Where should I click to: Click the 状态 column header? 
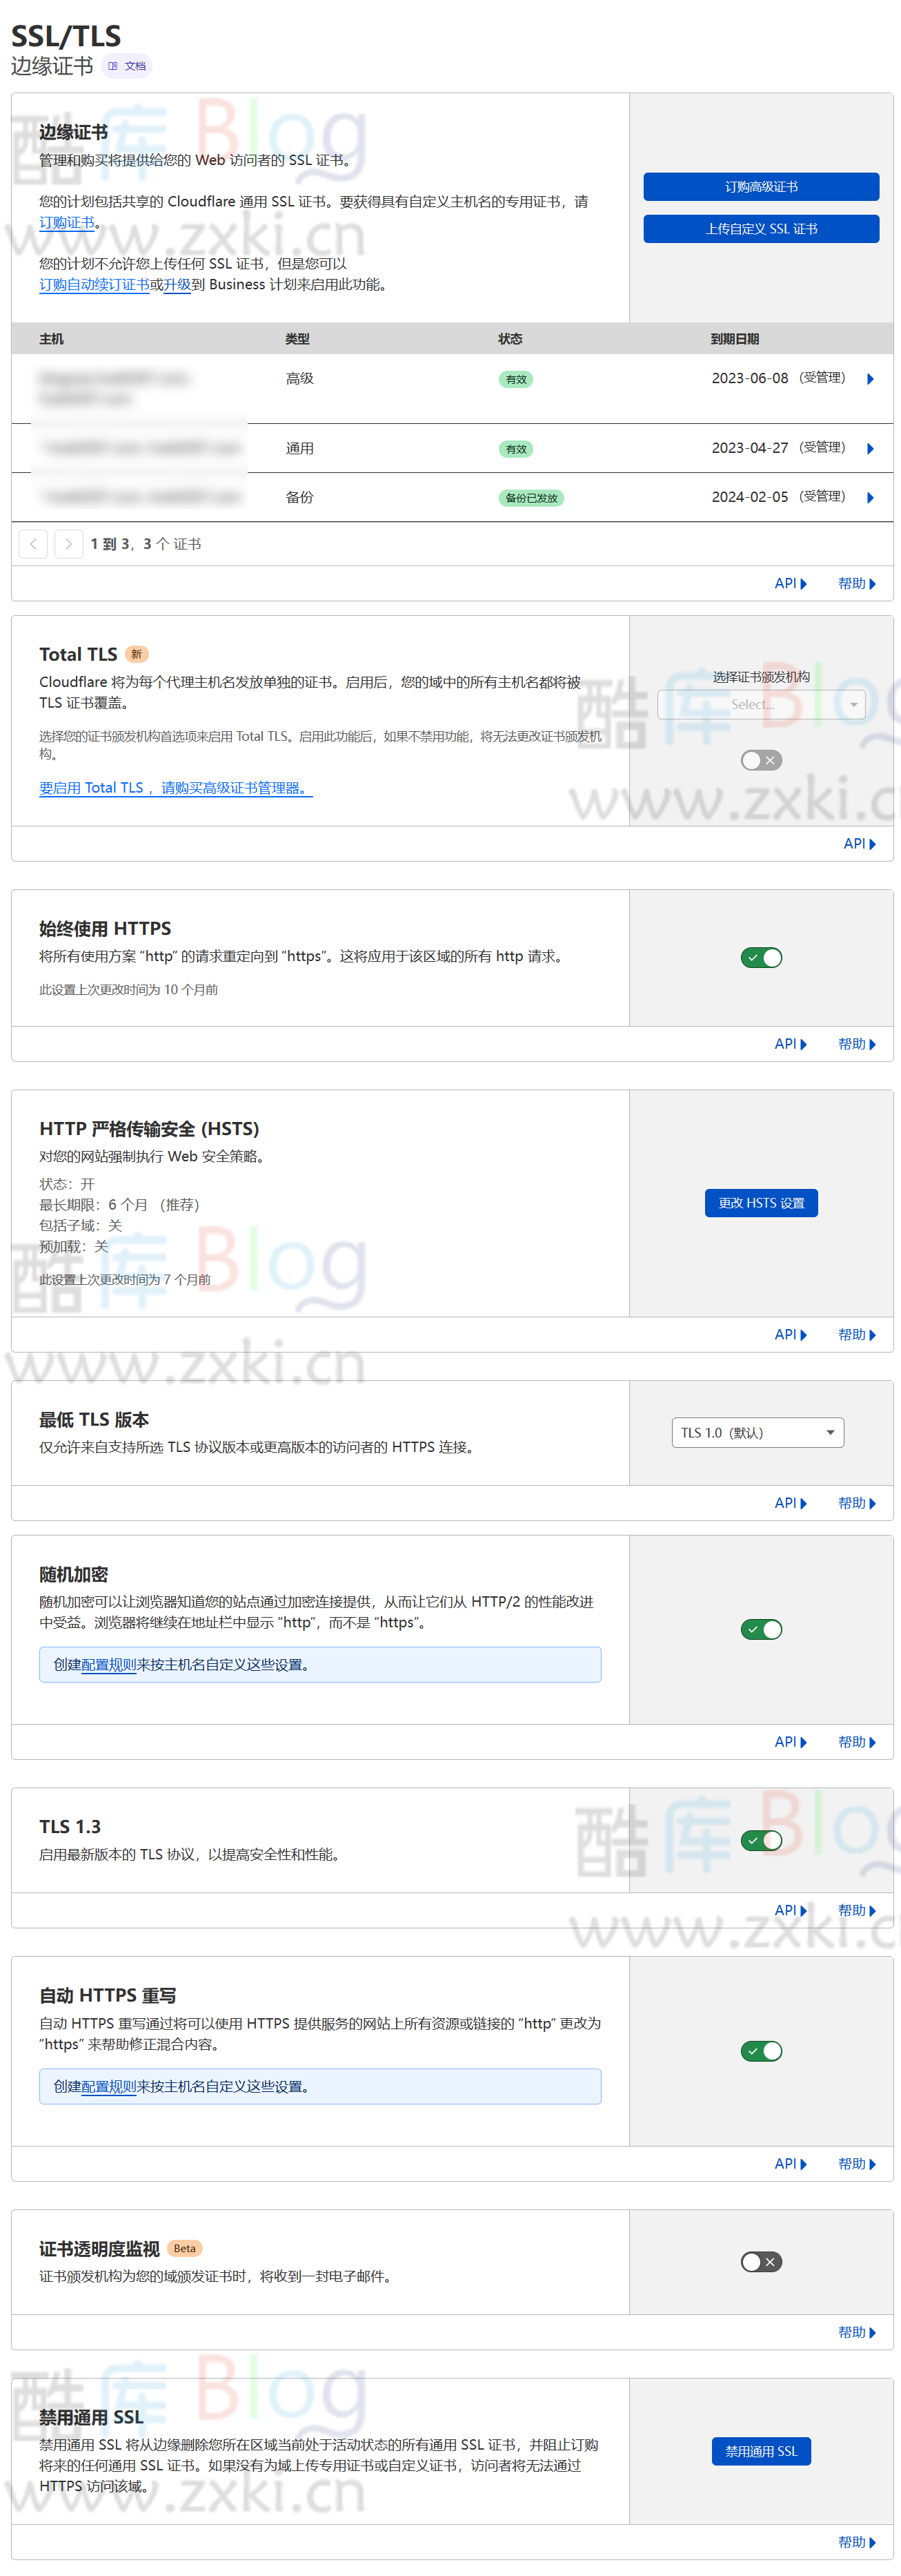[x=509, y=339]
